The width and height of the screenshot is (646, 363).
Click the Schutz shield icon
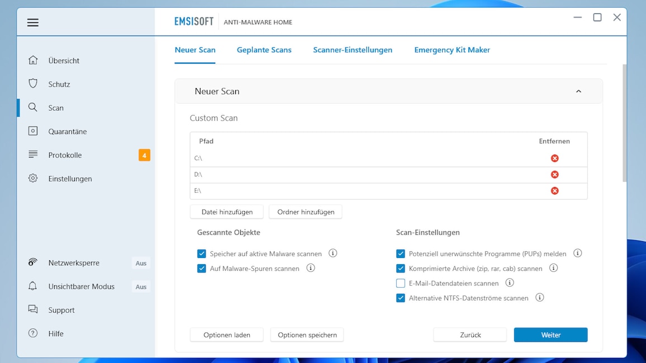click(33, 84)
